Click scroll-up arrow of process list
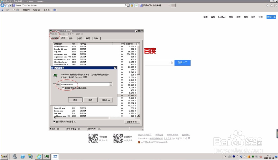 click(x=138, y=44)
